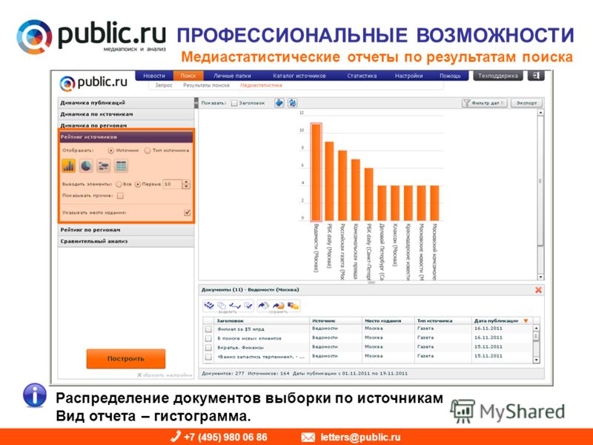Click the blue arrows icon in the chart toolbar
593x445 pixels.
292,102
